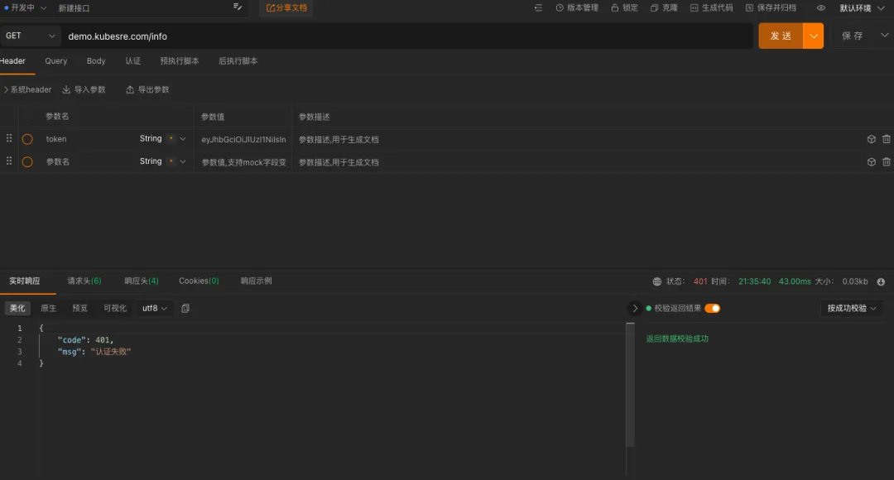Screen dimensions: 894x480
Task: Open the utf8 encoding dropdown
Action: [x=155, y=309]
